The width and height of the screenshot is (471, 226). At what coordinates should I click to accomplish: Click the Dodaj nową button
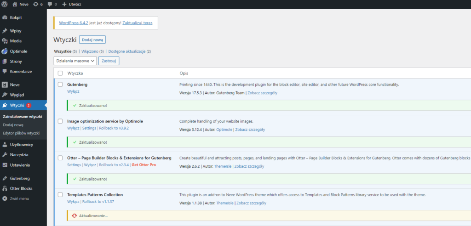point(92,40)
